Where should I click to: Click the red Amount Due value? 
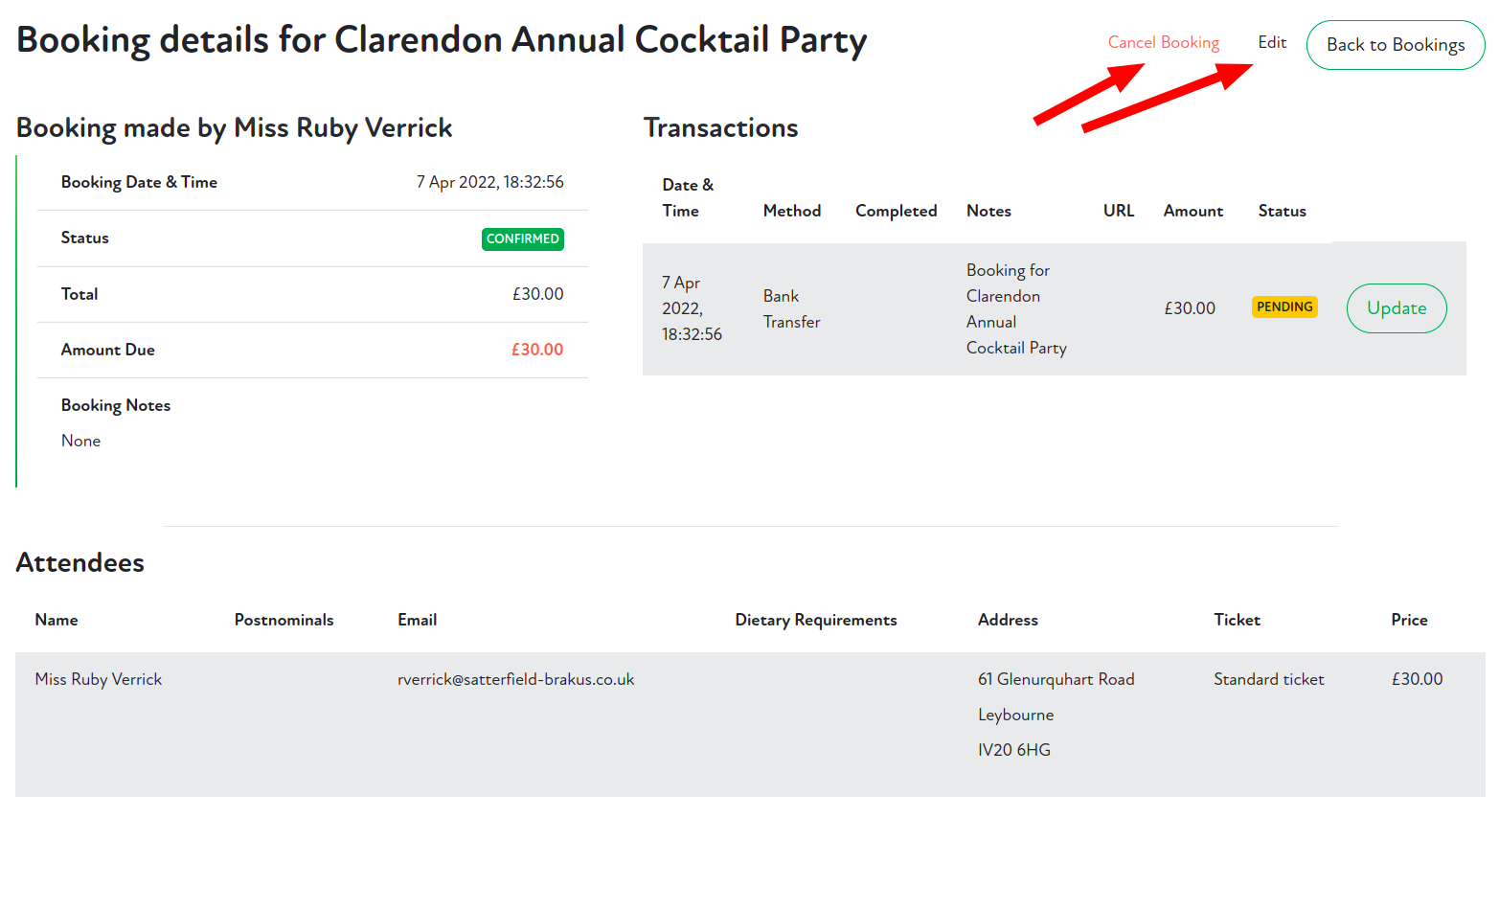pos(536,350)
